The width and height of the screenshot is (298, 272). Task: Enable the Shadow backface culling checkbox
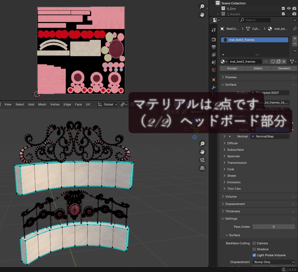(255, 249)
